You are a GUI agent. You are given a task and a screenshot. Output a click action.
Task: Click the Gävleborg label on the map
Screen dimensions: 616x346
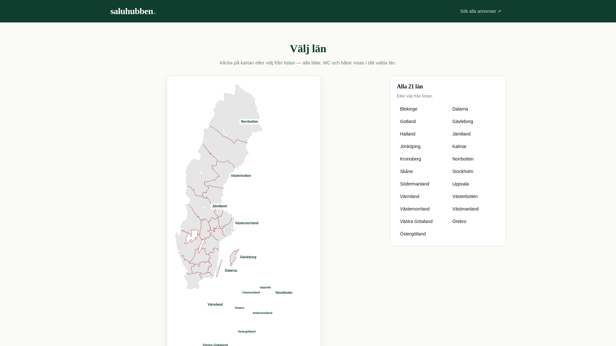[x=248, y=257]
